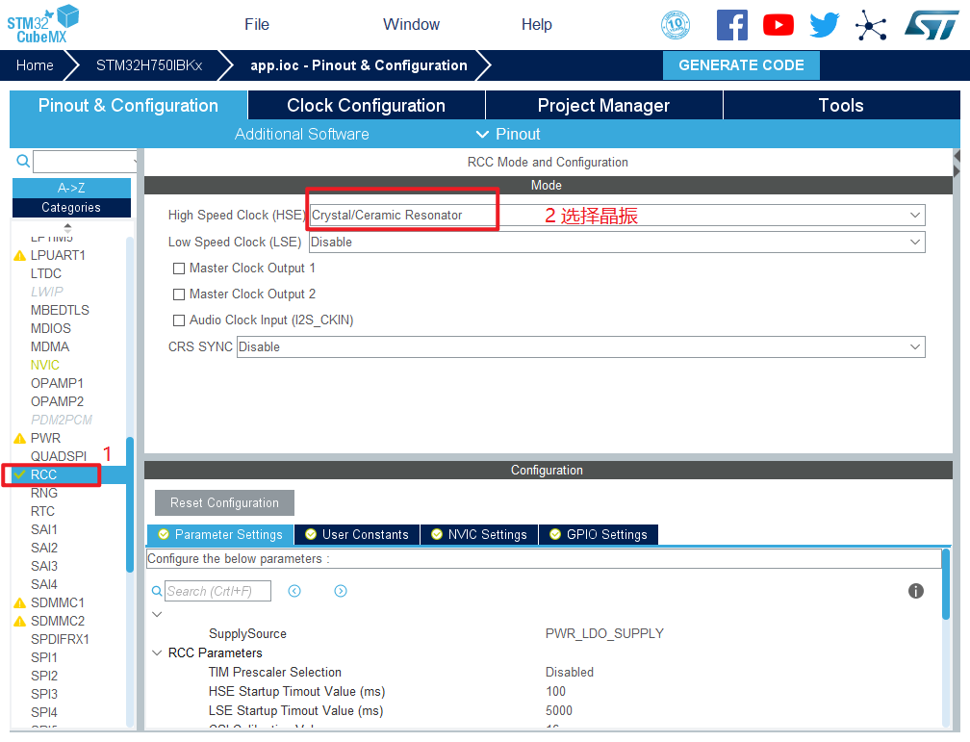Enable Master Clock Output 2 checkbox
The width and height of the screenshot is (970, 742).
click(179, 294)
